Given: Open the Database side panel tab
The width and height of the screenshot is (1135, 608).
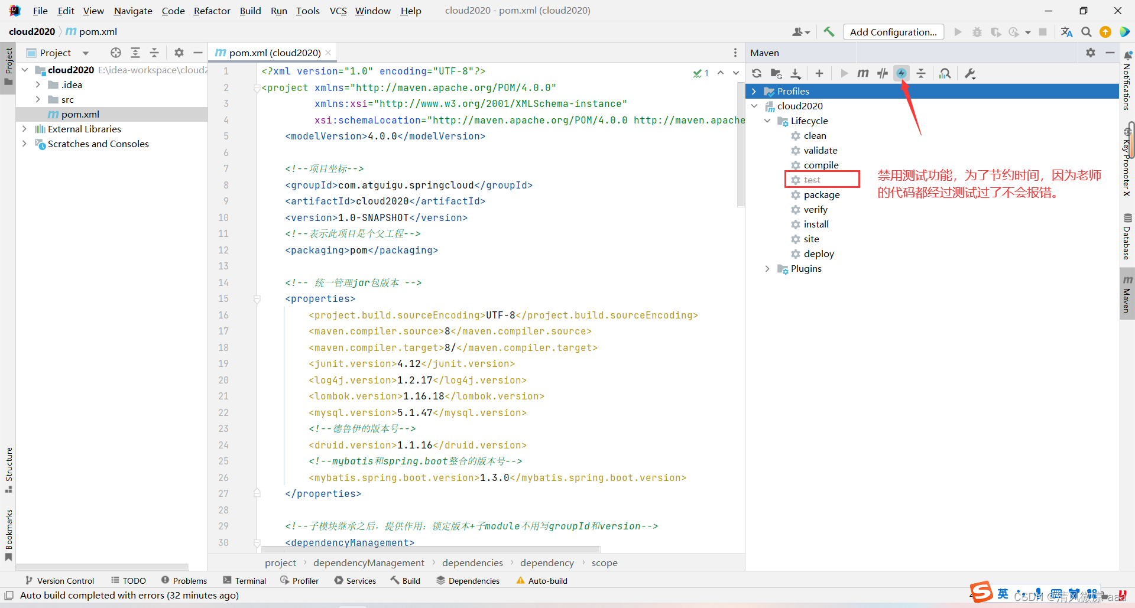Looking at the screenshot, I should [1127, 236].
